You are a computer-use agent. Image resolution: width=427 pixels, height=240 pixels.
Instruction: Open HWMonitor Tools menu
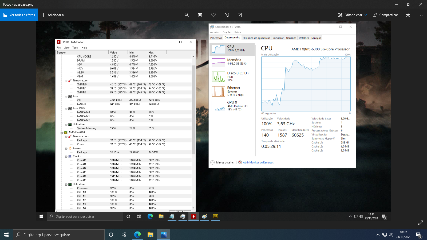click(x=75, y=48)
